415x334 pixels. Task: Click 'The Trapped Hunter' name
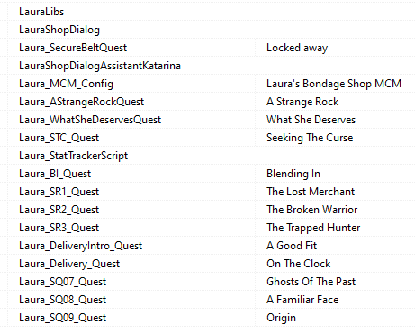click(x=313, y=228)
